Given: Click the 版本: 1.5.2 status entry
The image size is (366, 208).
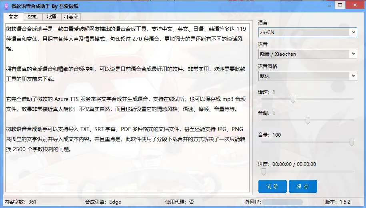Looking at the screenshot, I should 338,202.
